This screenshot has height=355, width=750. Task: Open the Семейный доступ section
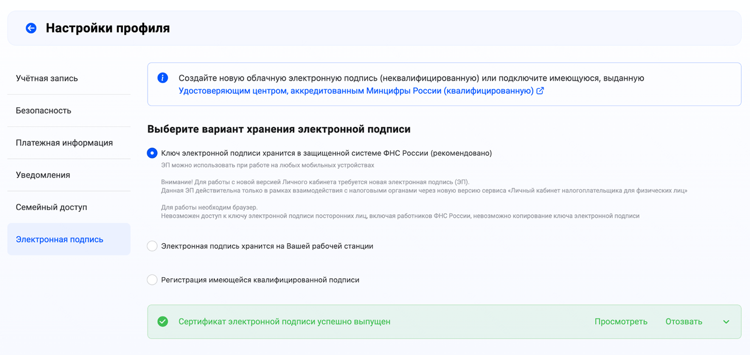[50, 207]
